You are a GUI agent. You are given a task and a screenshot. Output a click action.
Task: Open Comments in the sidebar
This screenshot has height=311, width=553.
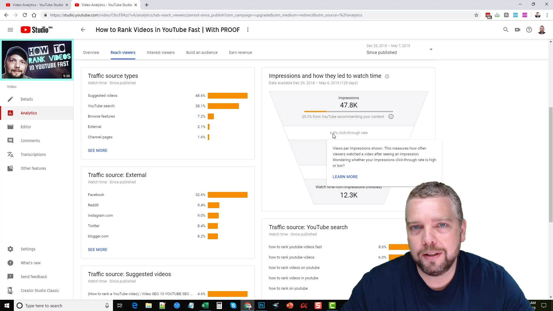(x=37, y=141)
